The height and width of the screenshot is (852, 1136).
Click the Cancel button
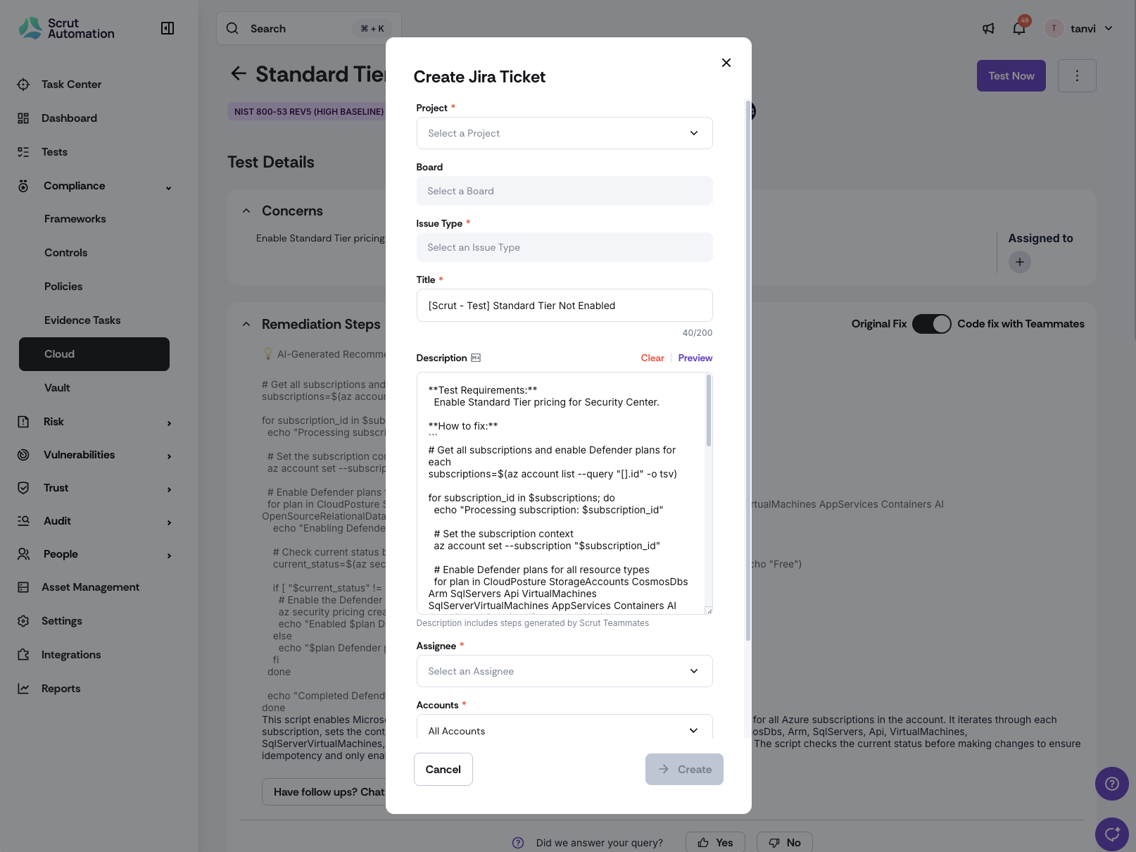(443, 769)
